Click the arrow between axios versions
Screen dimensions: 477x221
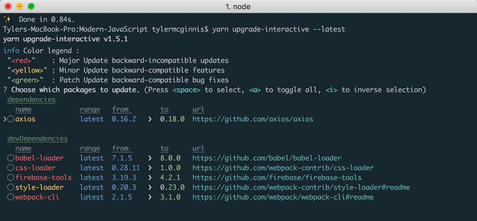pos(150,119)
